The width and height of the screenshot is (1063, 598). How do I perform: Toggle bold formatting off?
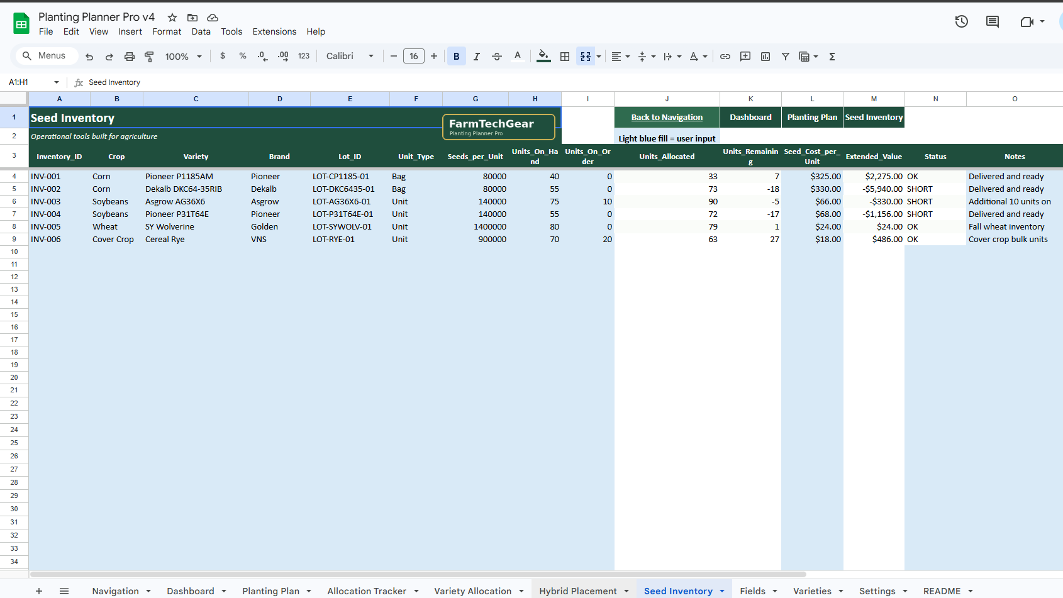[456, 56]
